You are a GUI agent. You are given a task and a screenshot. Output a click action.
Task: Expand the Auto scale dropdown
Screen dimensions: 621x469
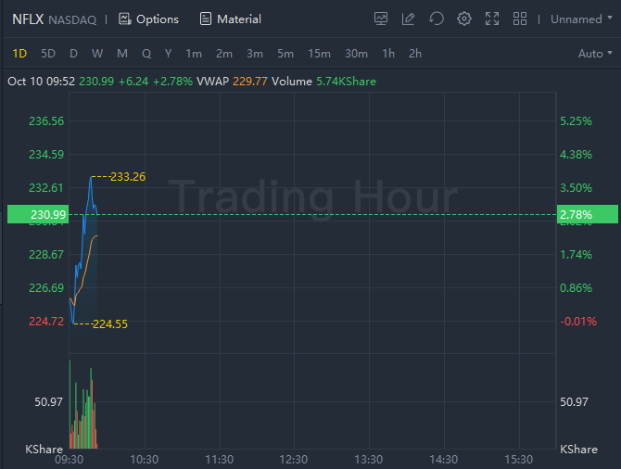click(x=595, y=54)
